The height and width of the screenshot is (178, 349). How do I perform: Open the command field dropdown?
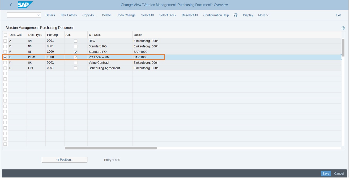coord(39,15)
